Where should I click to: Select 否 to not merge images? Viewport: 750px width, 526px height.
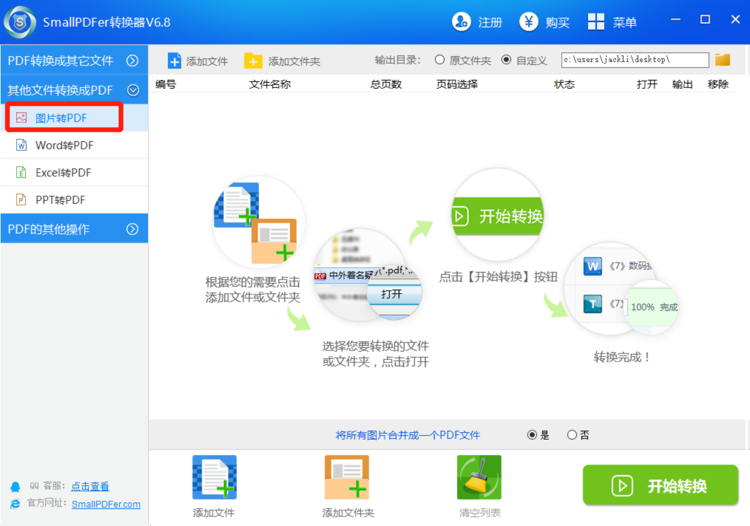point(572,435)
